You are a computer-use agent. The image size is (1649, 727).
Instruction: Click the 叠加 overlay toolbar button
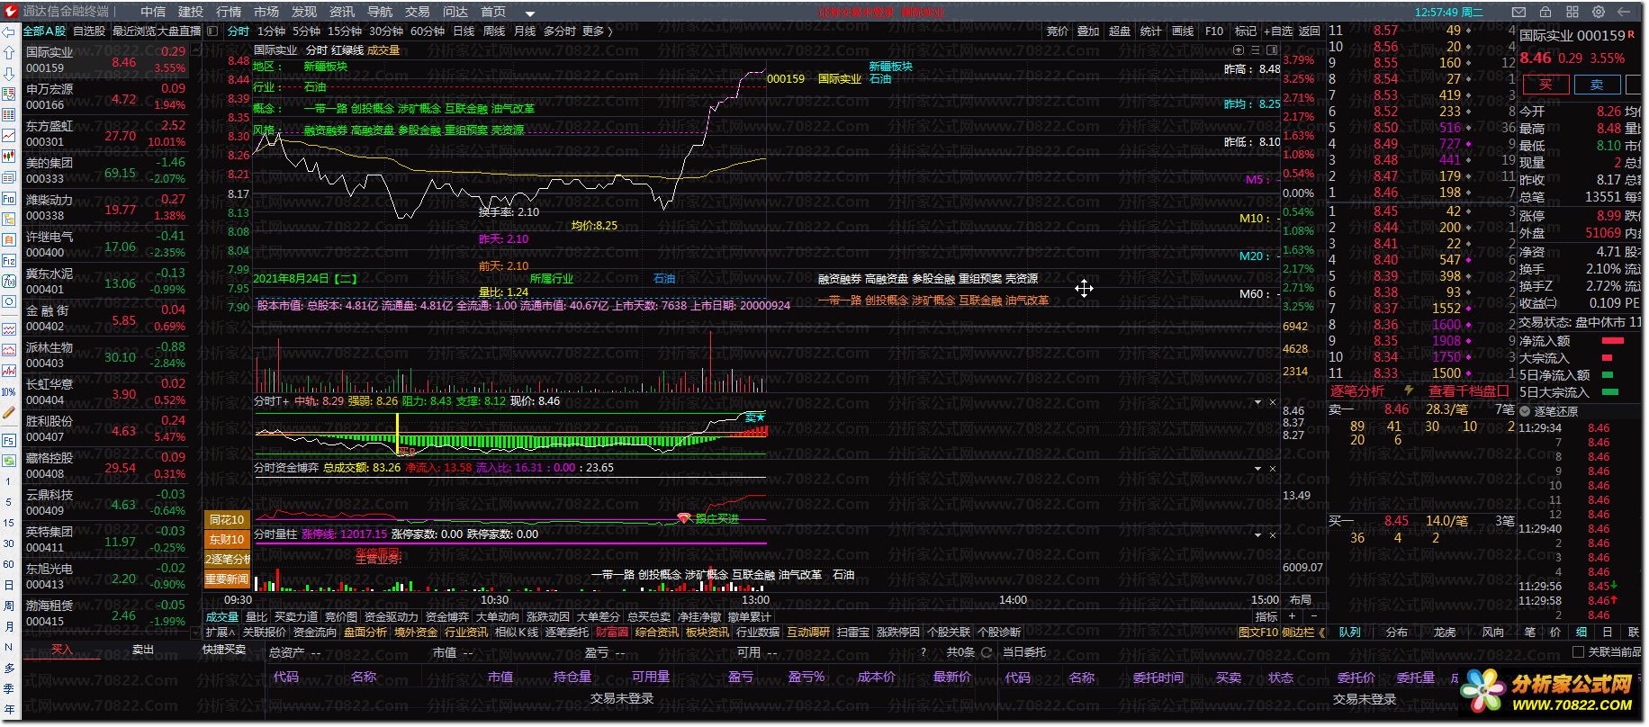1088,31
